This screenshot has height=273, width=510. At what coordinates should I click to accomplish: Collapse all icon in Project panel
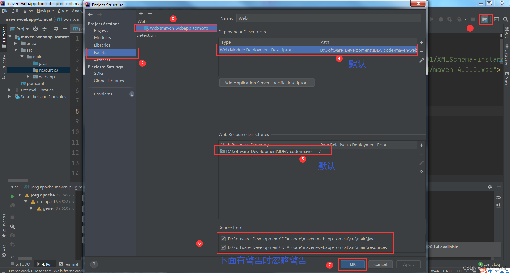(x=44, y=29)
